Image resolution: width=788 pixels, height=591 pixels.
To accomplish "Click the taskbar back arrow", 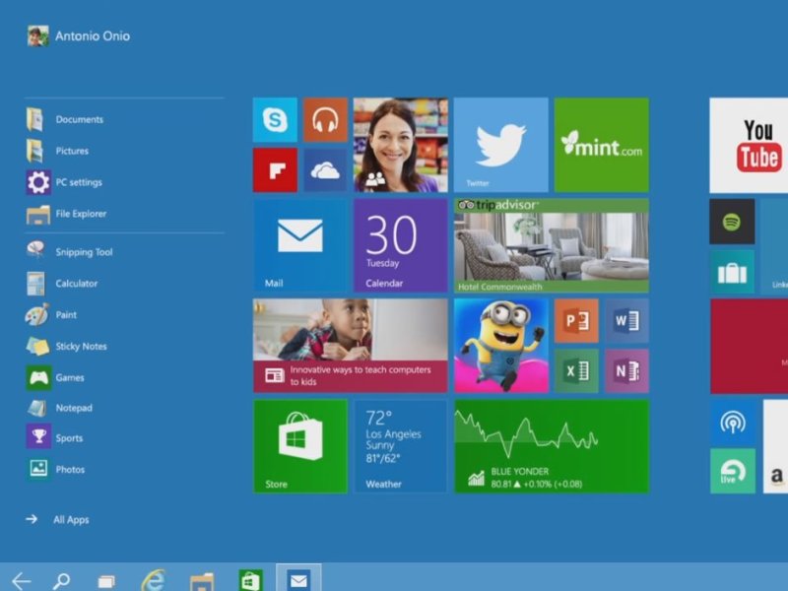I will [21, 581].
